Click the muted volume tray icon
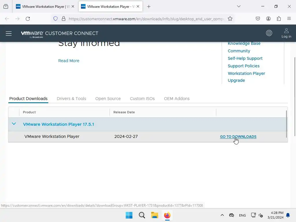Viewport: 296px width, 222px height. (261, 215)
